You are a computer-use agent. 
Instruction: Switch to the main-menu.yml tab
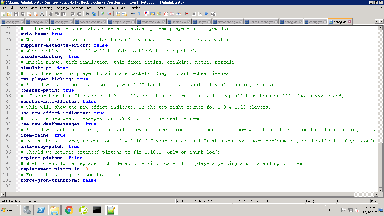click(x=151, y=22)
